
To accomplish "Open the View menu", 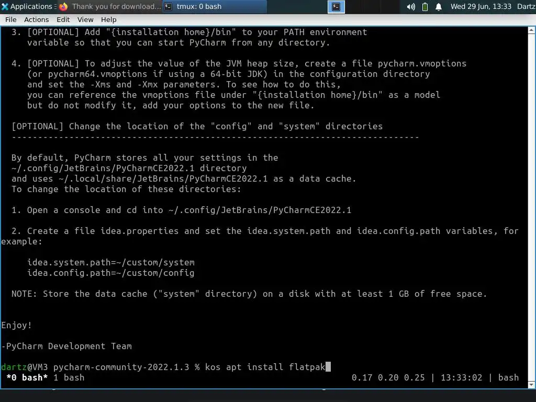I will pyautogui.click(x=85, y=19).
